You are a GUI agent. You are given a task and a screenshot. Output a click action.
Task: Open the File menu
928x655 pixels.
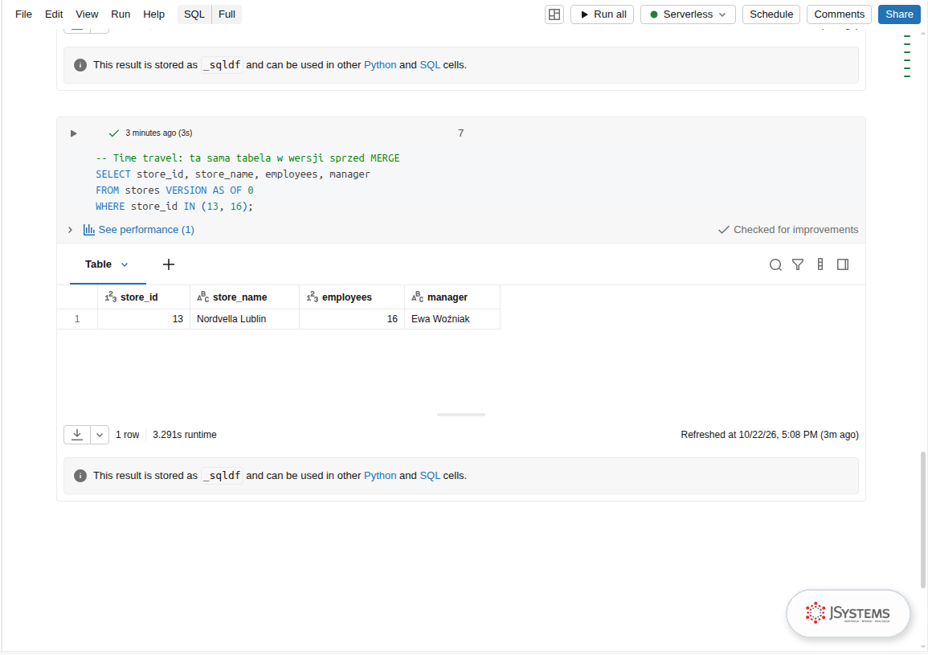23,14
